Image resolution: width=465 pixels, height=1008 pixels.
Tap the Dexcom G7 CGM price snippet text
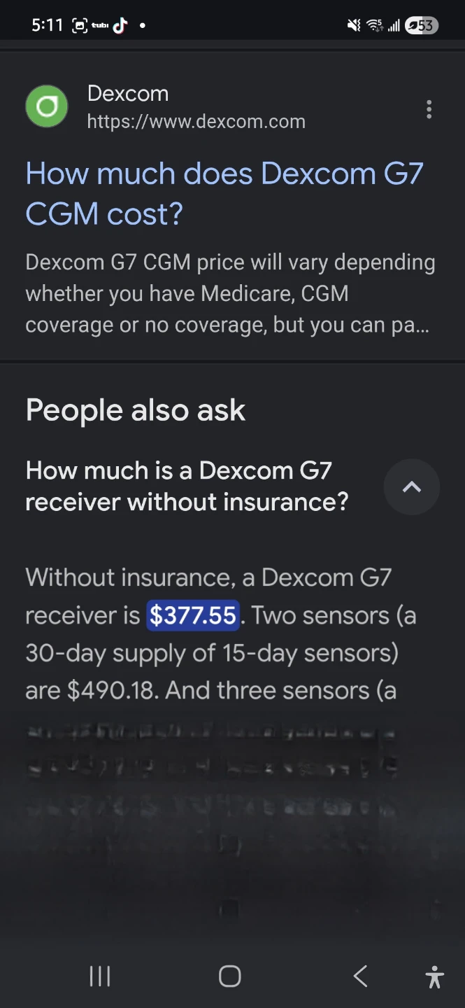tap(230, 294)
